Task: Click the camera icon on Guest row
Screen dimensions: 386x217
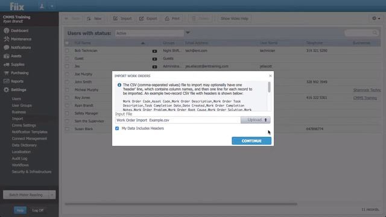Action: (x=154, y=59)
